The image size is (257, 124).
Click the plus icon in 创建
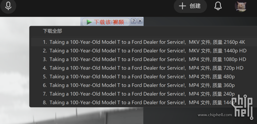(x=182, y=6)
